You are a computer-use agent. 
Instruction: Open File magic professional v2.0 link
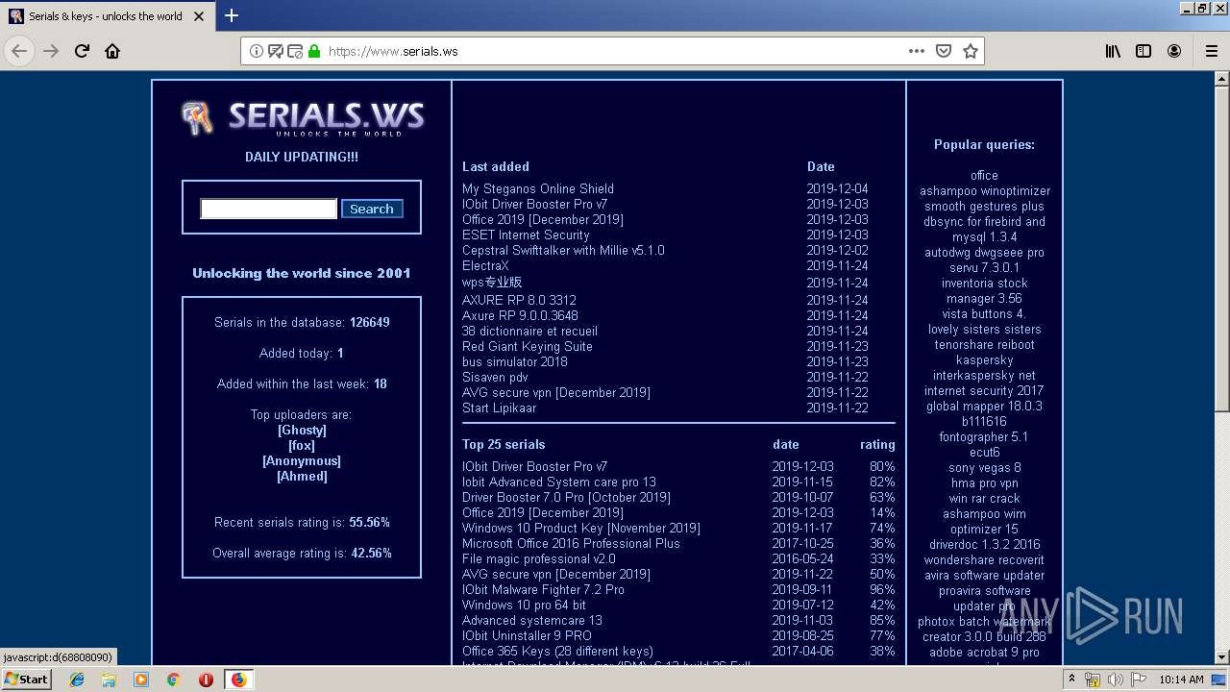point(539,558)
